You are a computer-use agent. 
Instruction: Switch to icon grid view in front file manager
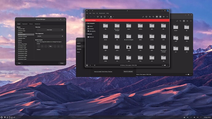pos(160,17)
